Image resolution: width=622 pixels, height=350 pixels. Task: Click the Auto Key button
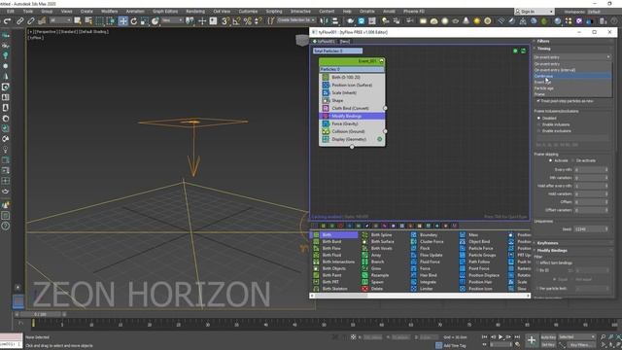tap(548, 337)
